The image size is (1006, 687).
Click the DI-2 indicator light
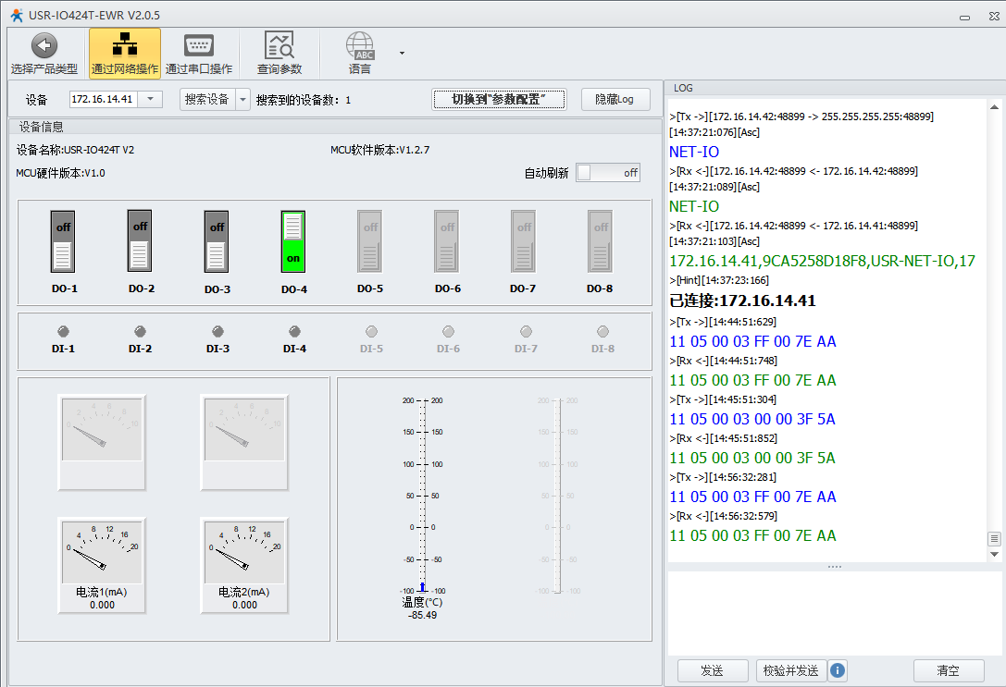[140, 331]
